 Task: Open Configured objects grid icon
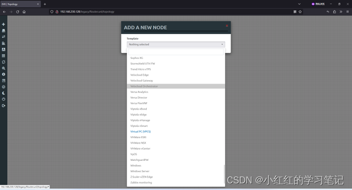point(4,56)
